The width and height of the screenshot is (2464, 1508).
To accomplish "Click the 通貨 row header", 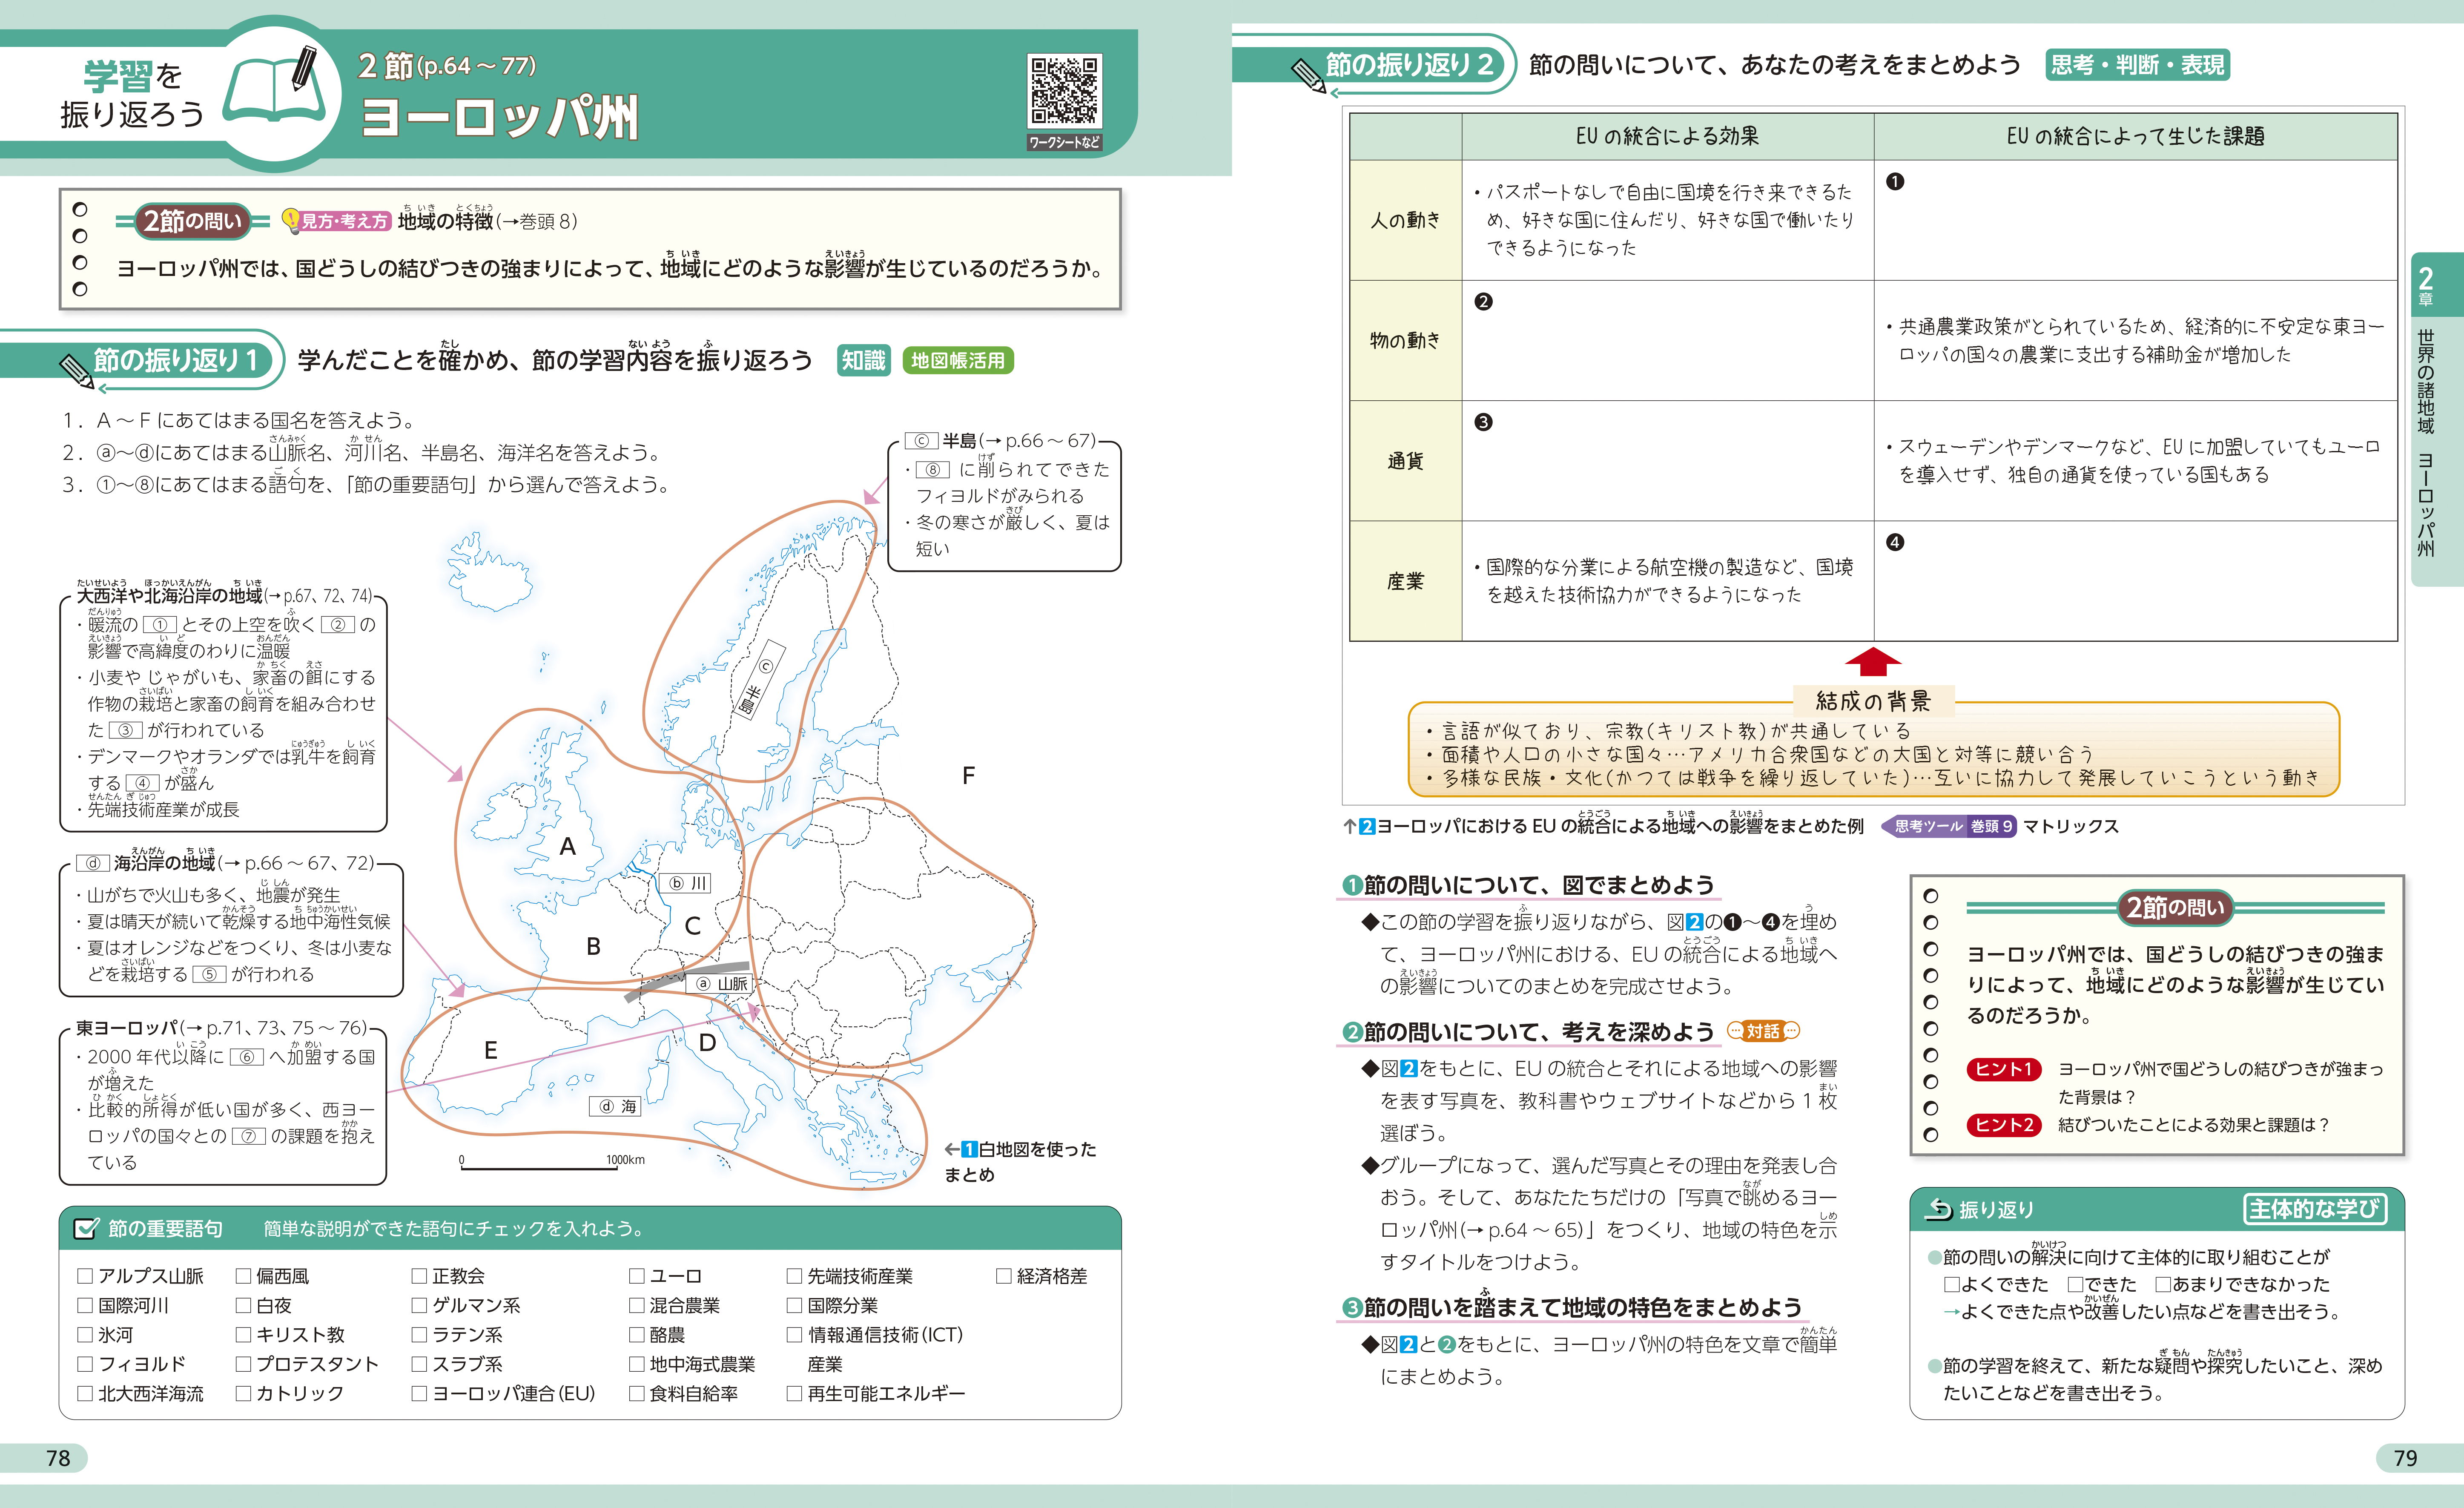I will 1406,461.
